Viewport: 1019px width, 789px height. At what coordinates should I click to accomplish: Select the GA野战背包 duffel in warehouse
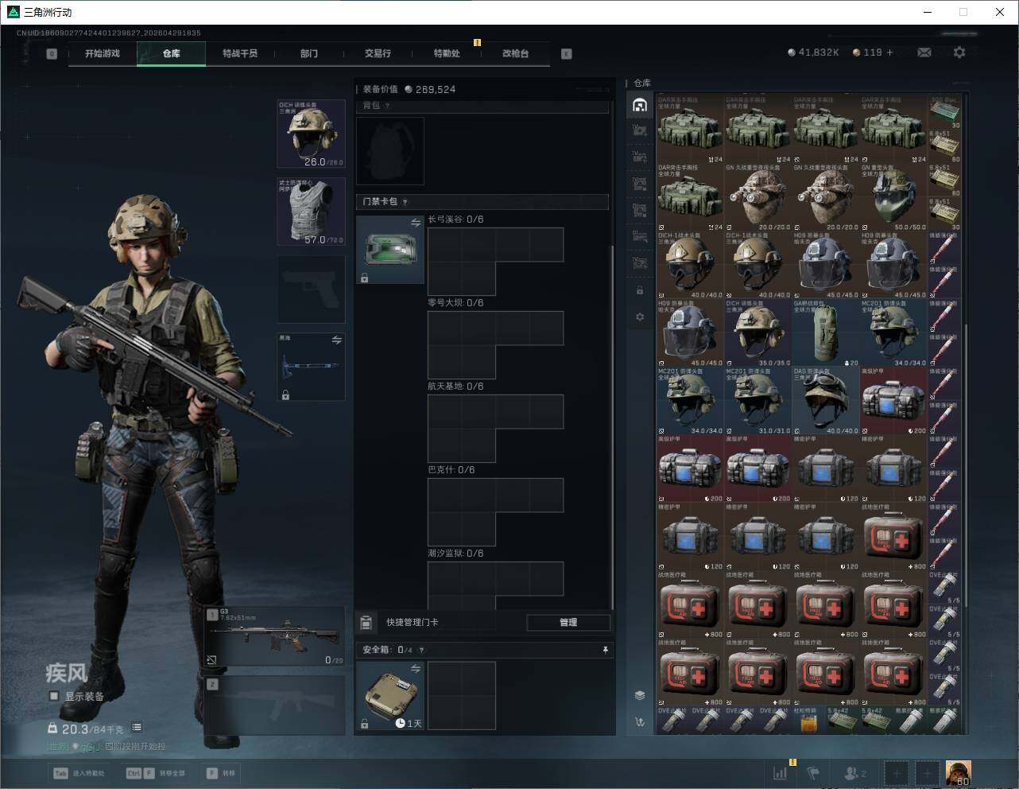[x=826, y=332]
